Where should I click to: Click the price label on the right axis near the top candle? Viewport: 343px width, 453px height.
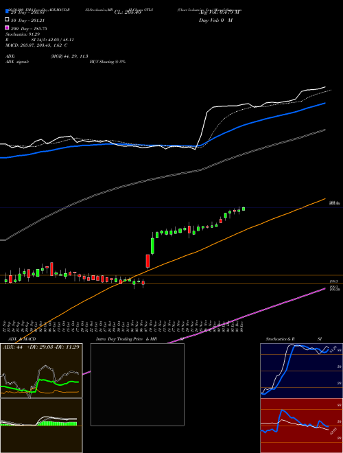(x=335, y=203)
